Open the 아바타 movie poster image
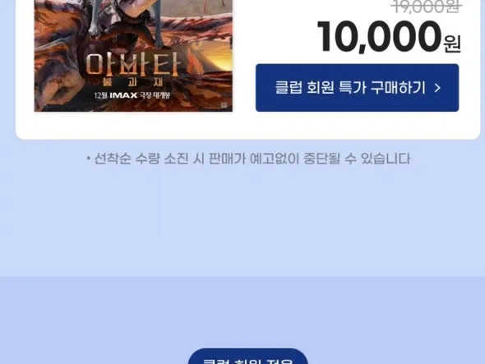Screen dimensions: 485x364 coord(133,56)
